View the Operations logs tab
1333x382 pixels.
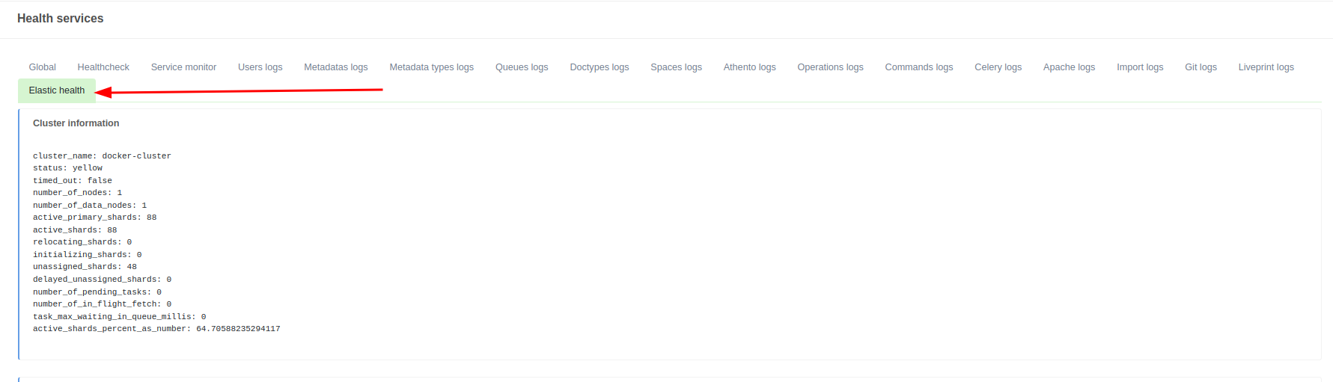coord(830,67)
